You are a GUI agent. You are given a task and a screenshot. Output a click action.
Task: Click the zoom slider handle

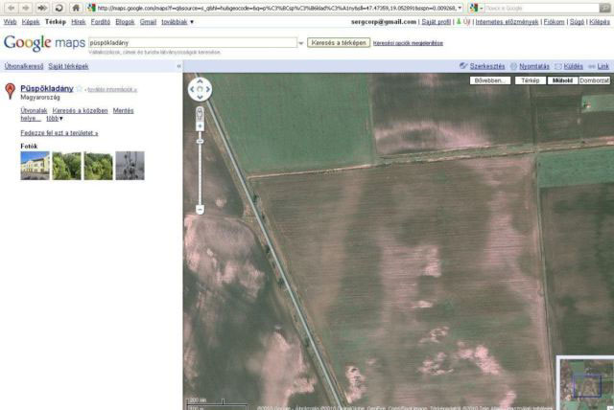tap(200, 141)
